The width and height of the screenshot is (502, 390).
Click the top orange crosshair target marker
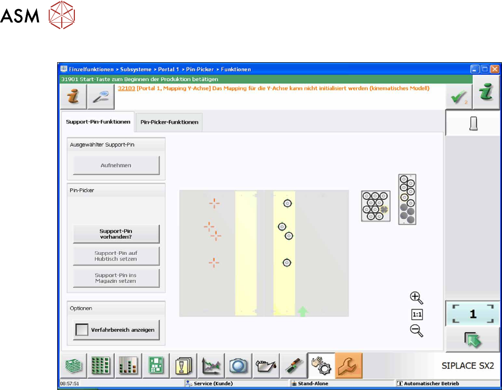click(x=215, y=203)
